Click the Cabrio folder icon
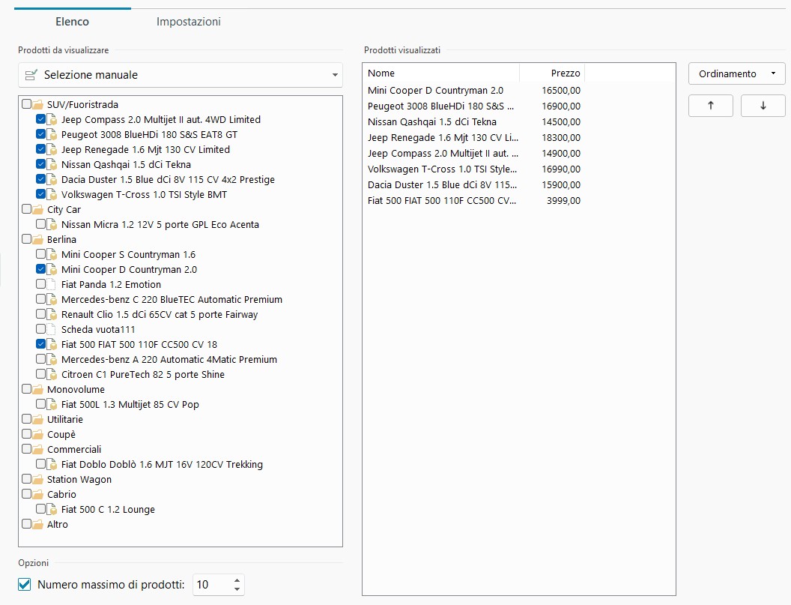Image resolution: width=791 pixels, height=605 pixels. click(x=38, y=494)
